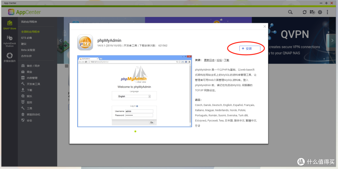Click the green screenshot pagination dot
This screenshot has width=338, height=169.
pos(135,131)
